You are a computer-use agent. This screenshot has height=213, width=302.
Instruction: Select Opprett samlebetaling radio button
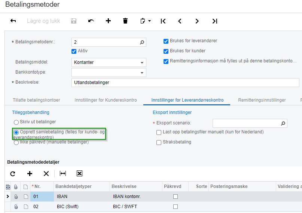[x=16, y=132]
